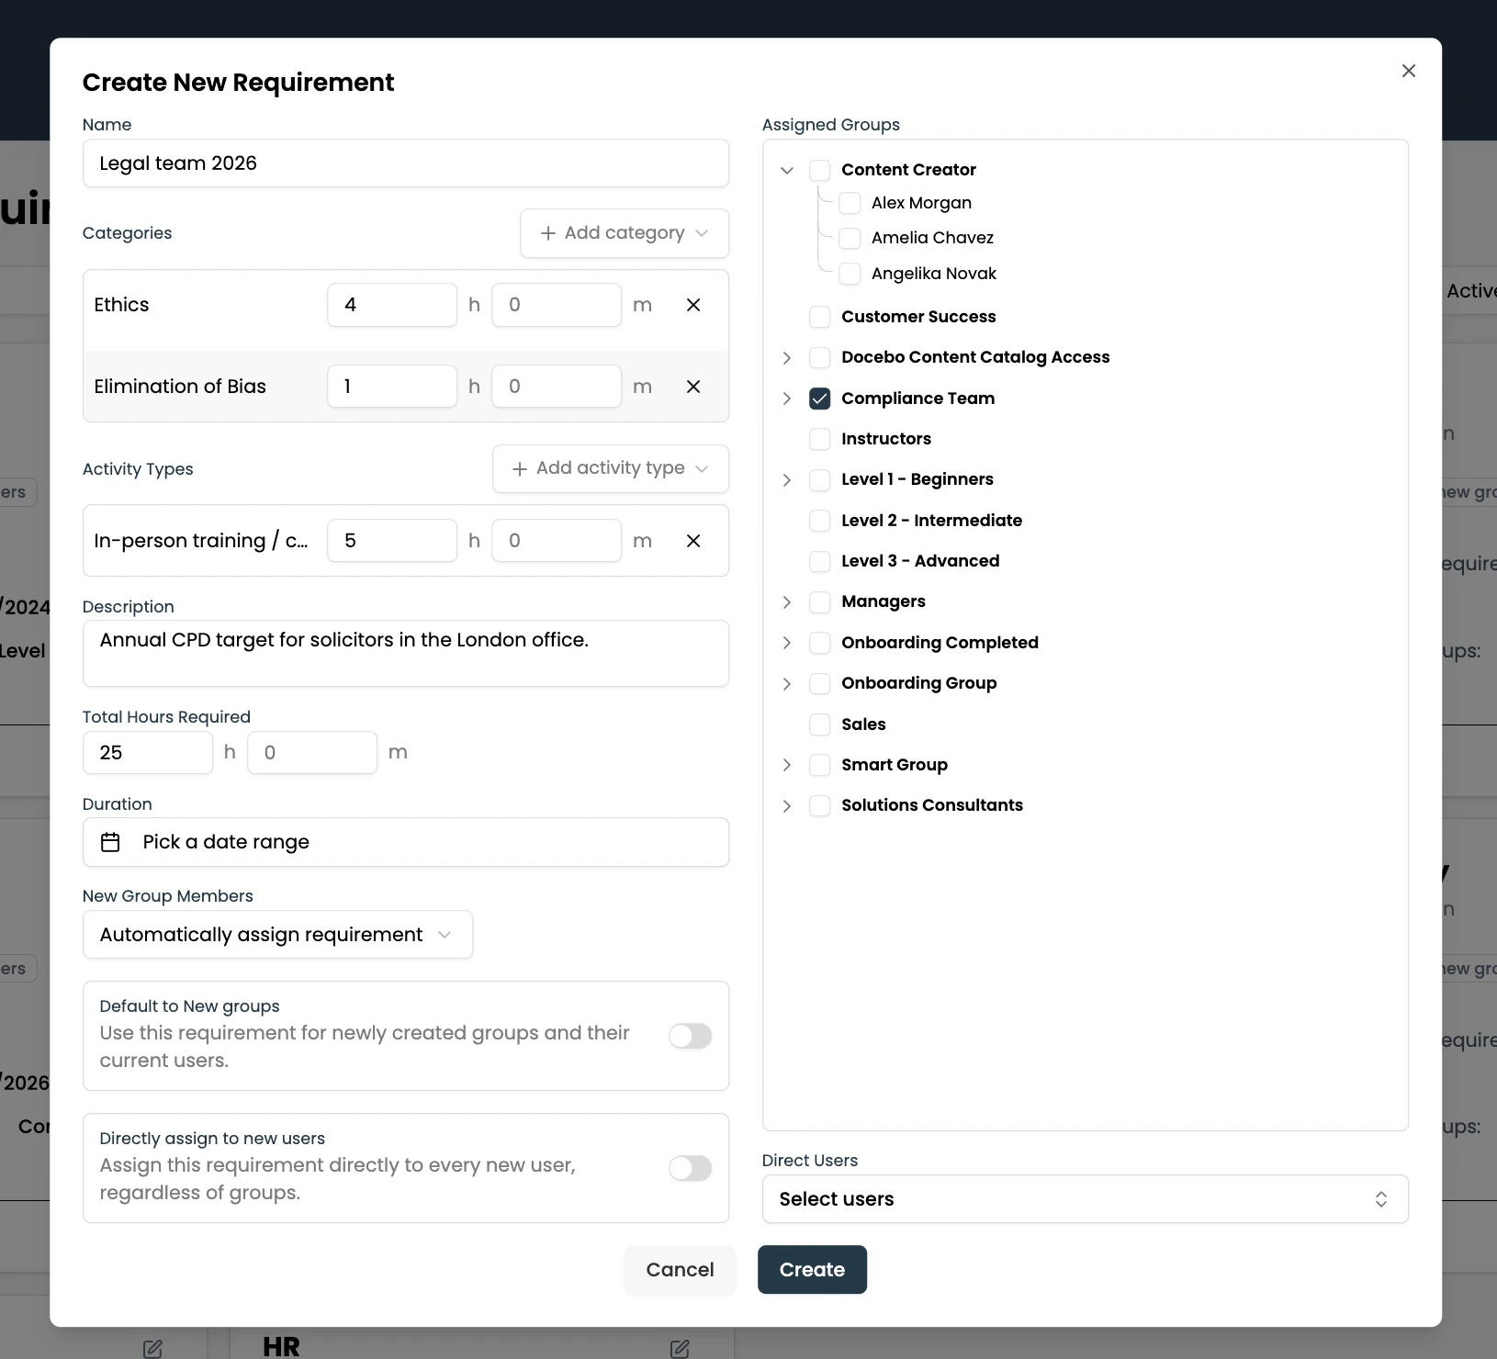
Task: Remove the Elimination of Bias category
Action: 693,387
